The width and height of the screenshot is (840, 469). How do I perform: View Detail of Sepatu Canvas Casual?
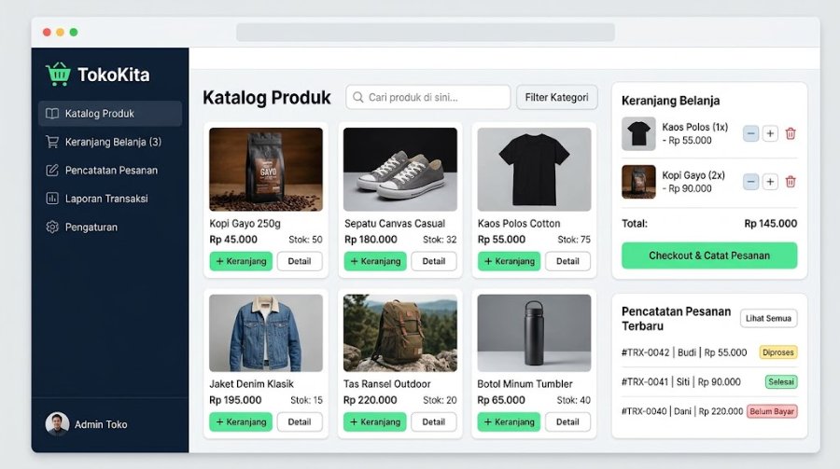pos(434,261)
